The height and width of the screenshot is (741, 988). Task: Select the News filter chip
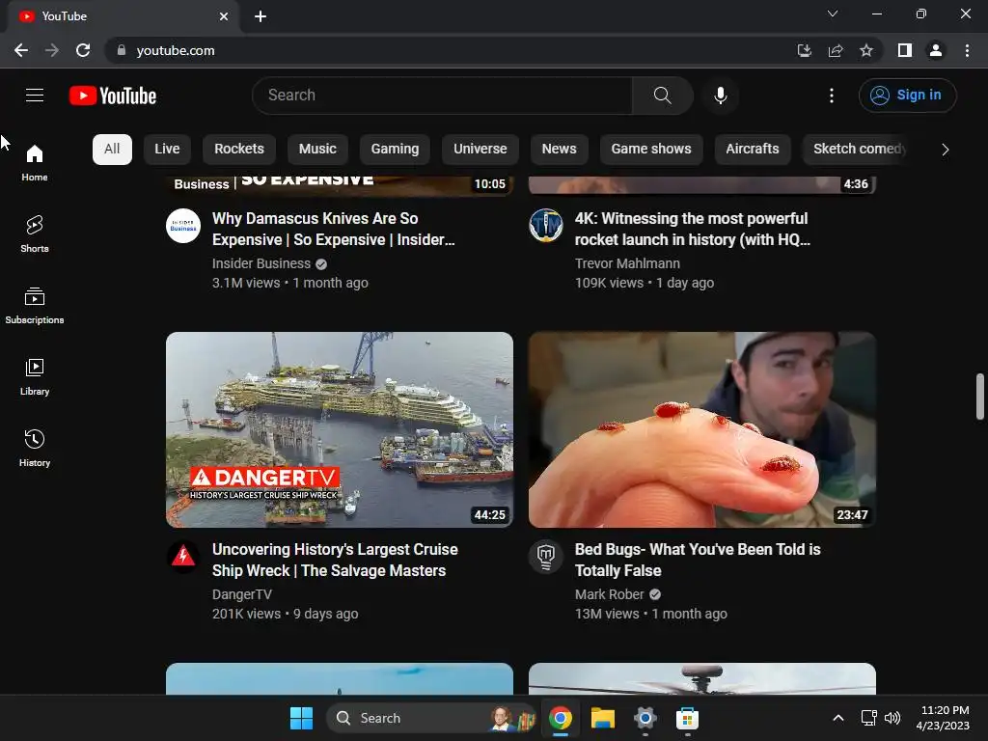coord(559,150)
